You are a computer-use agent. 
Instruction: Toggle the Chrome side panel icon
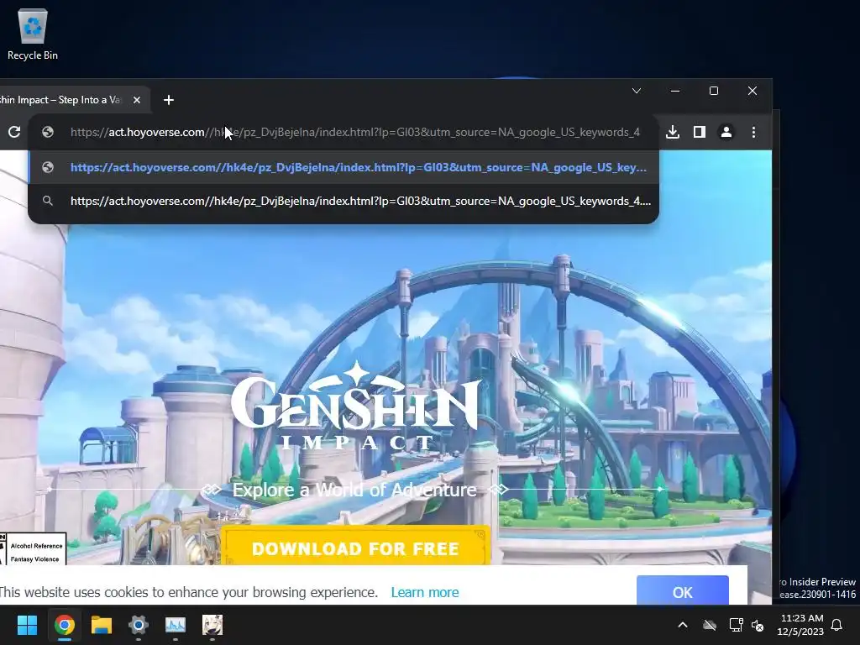(x=700, y=132)
